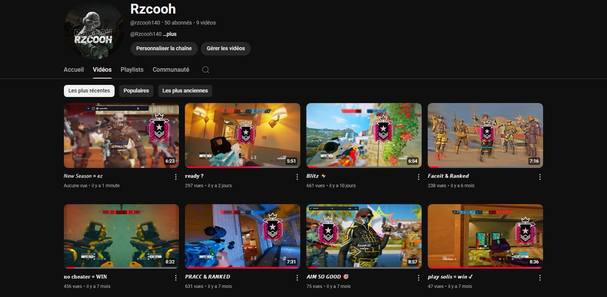Image resolution: width=607 pixels, height=297 pixels.
Task: Click the 8:32 duration badge
Action: 170,262
